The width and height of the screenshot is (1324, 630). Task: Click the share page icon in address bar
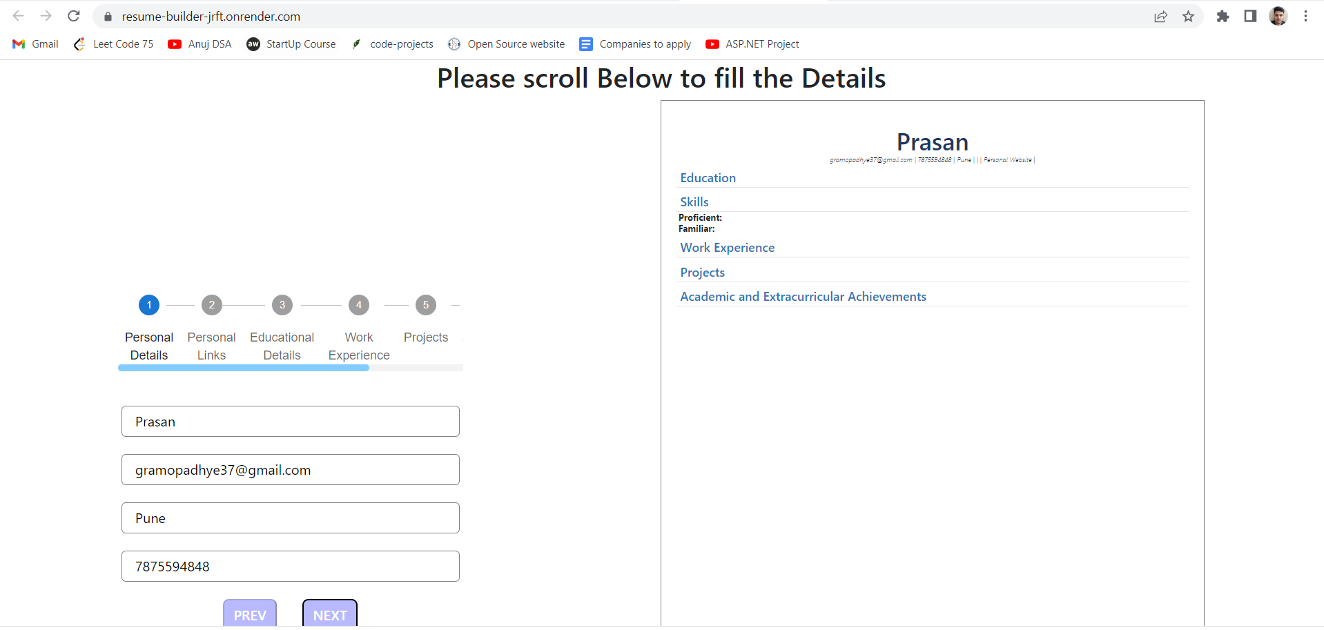(1160, 16)
